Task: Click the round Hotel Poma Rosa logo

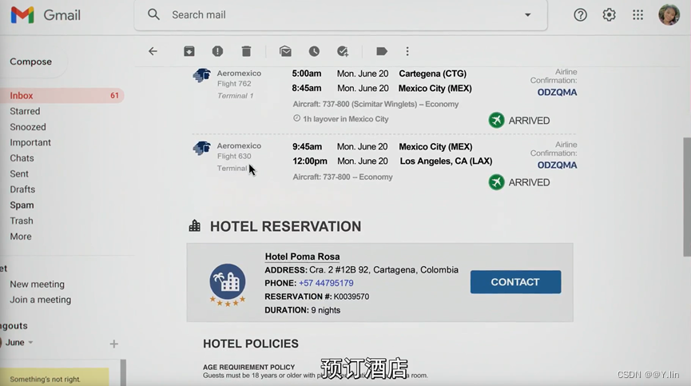Action: pos(228,282)
